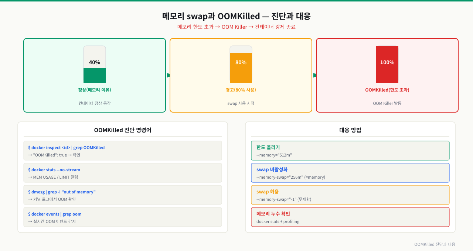The height and width of the screenshot is (251, 473).
Task: Click the swap 비활성화 card title
Action: tap(272, 169)
